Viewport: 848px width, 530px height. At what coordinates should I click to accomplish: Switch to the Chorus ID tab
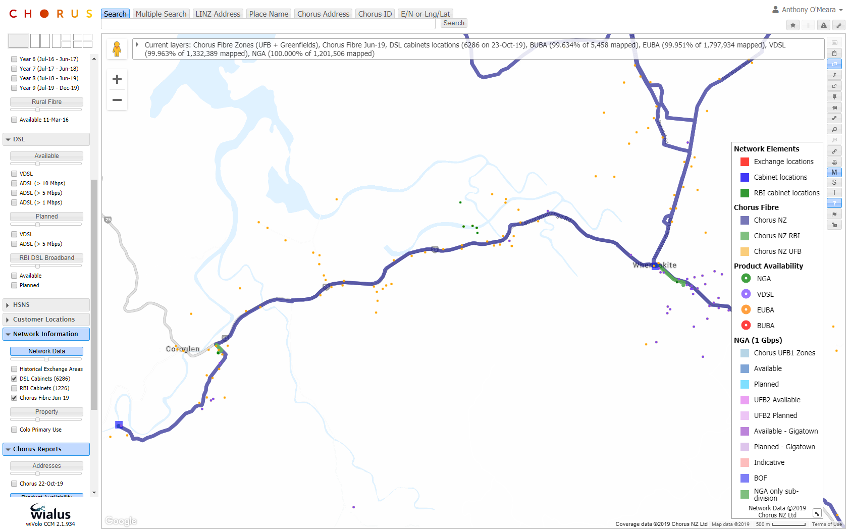pyautogui.click(x=375, y=14)
